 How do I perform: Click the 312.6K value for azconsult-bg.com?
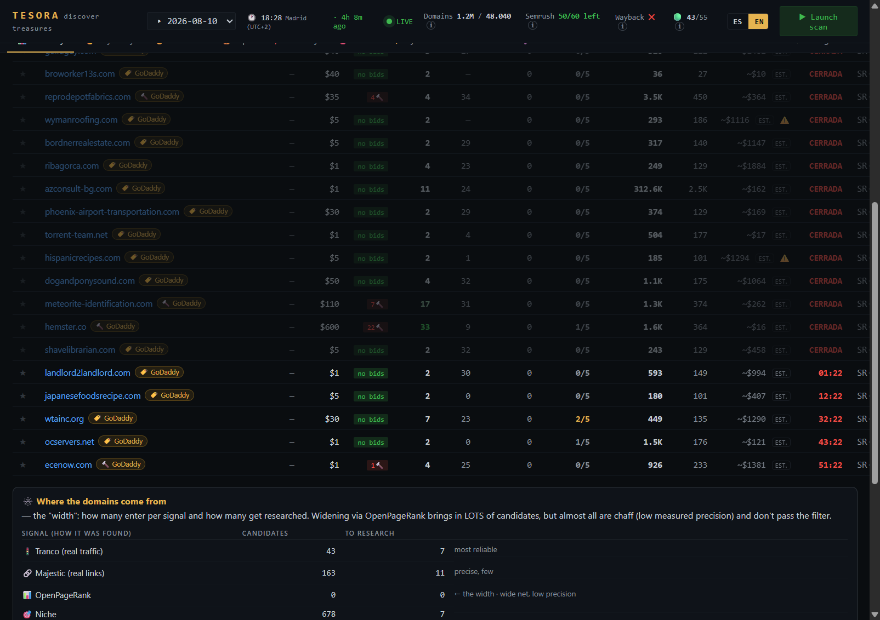(x=648, y=189)
